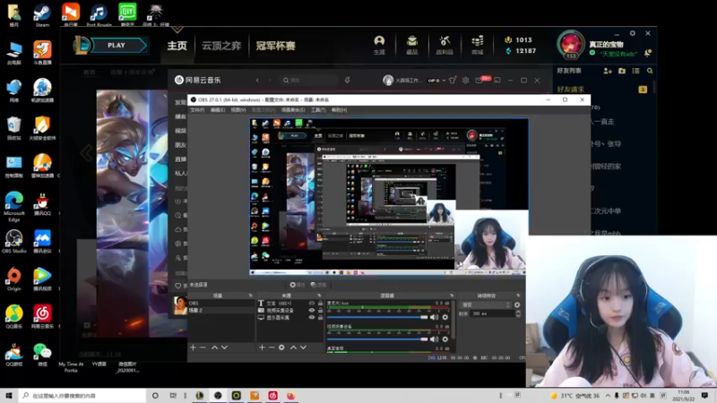Move scene up in OBS scenes panel

point(214,347)
